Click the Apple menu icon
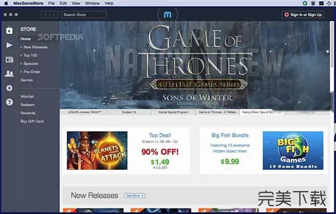 pos(6,3)
